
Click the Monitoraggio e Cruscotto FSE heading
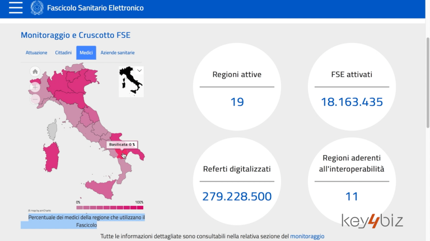pos(76,35)
